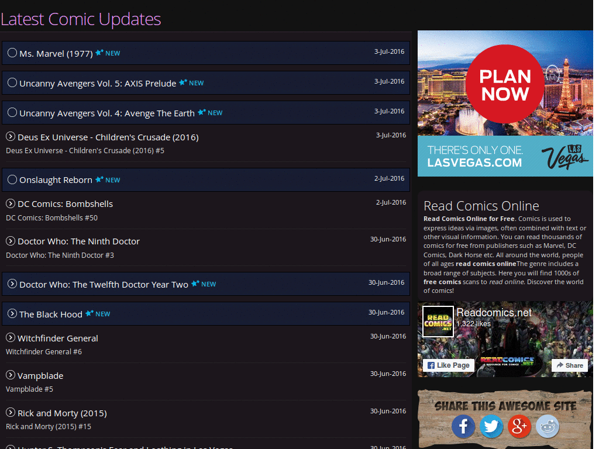Expand the Deus Ex Universe arrow icon
Viewport: 599px width, 449px height.
click(11, 136)
